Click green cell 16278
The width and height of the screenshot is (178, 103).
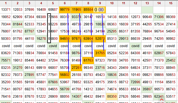[x=41, y=39]
